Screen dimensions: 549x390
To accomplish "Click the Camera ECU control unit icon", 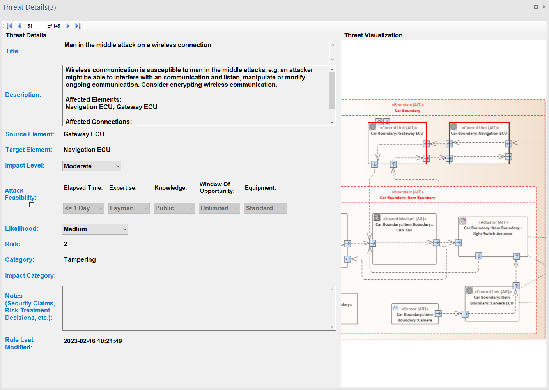I will [469, 291].
